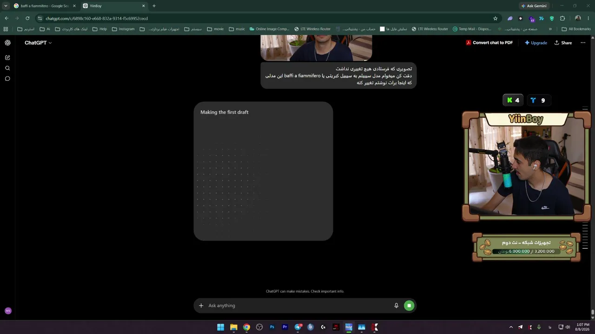595x334 pixels.
Task: Click the Upgrade button
Action: 536,43
